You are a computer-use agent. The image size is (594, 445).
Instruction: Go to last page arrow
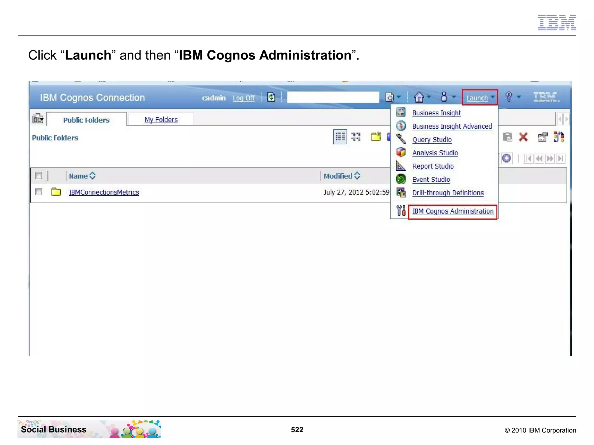(x=561, y=158)
